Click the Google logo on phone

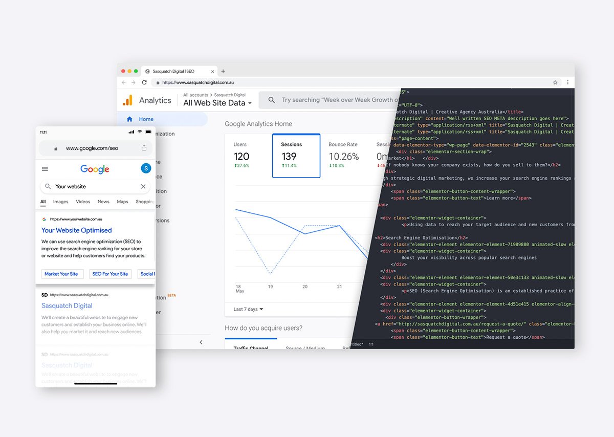point(95,169)
